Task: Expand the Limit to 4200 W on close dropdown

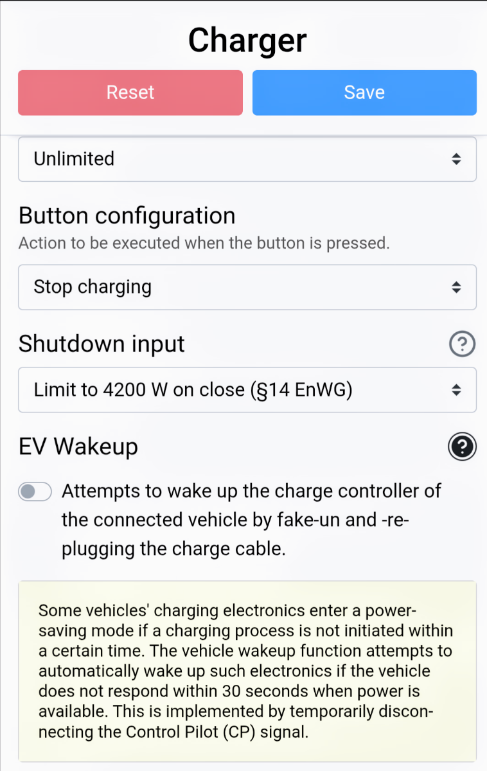Action: tap(247, 390)
